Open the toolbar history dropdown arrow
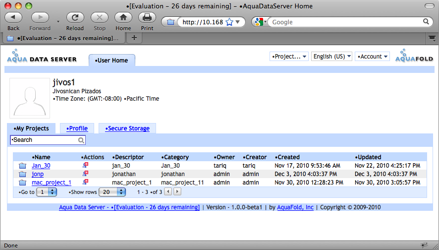Viewport: 439px width, 250px height. [x=58, y=22]
